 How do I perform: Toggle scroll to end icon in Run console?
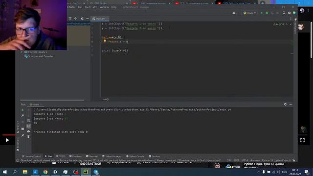28,126
